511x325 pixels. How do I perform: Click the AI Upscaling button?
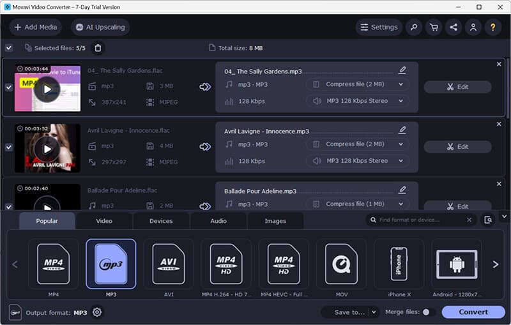tap(100, 27)
